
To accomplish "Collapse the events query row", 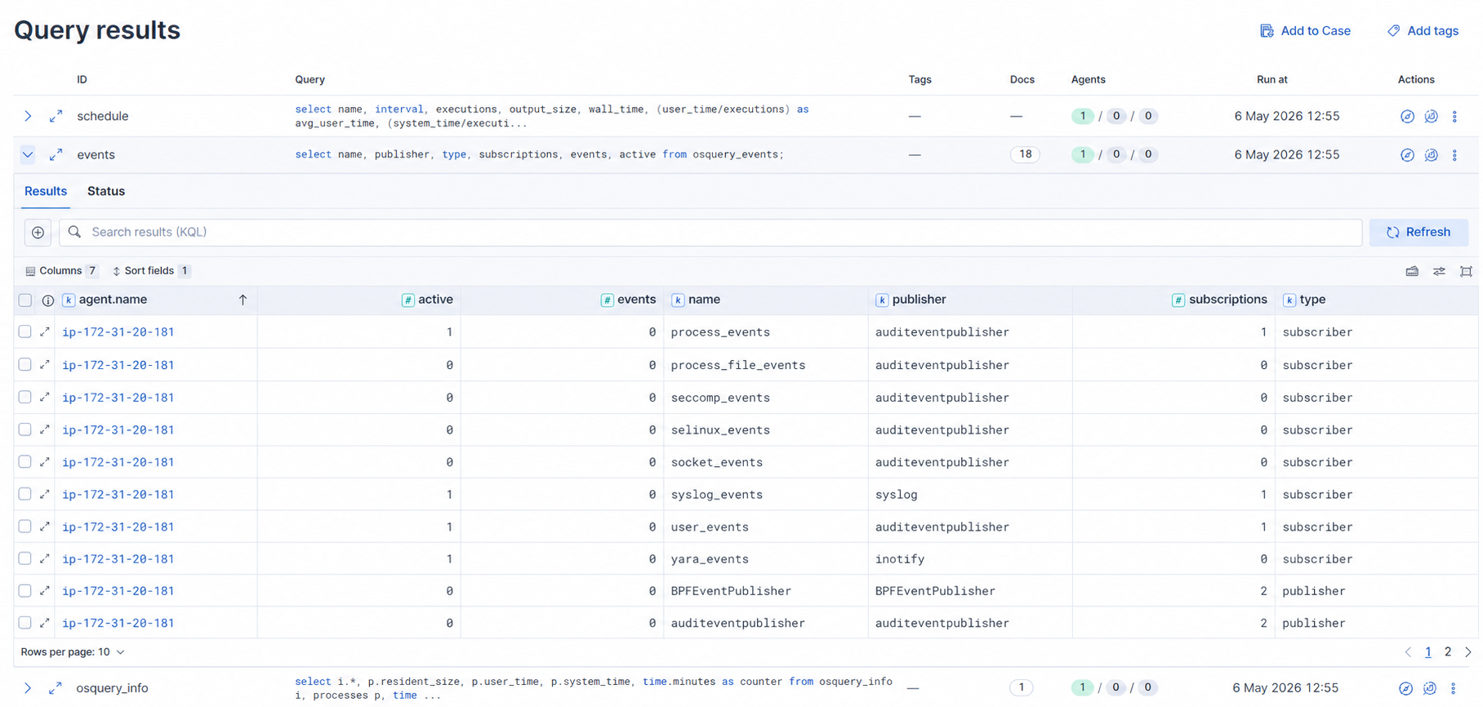I will pyautogui.click(x=28, y=154).
